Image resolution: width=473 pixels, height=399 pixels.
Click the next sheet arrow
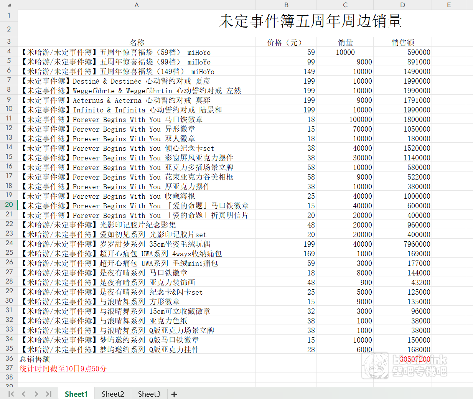[x=36, y=394]
